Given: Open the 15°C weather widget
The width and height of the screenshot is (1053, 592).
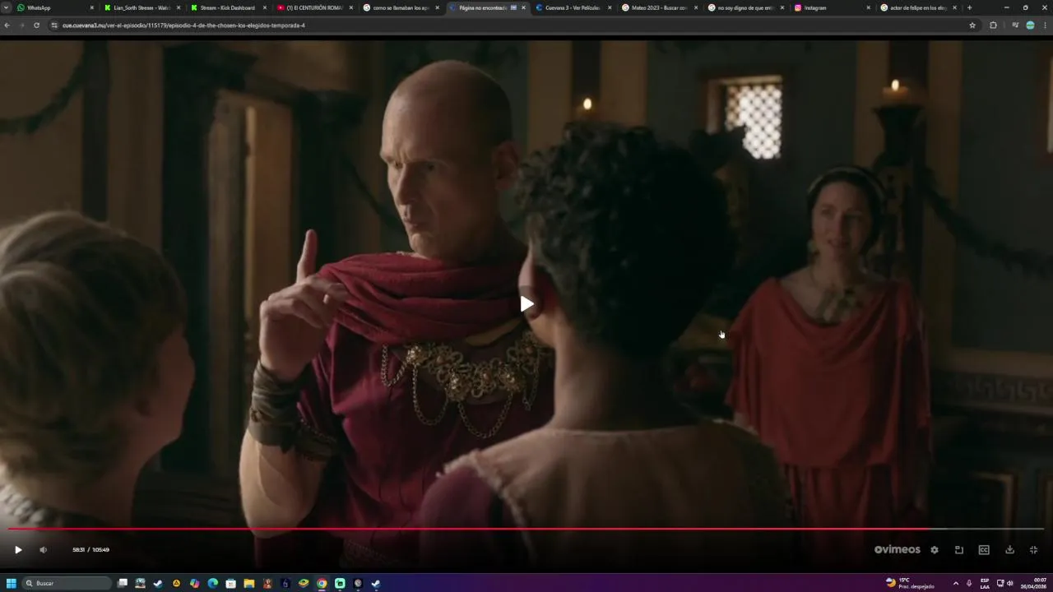Looking at the screenshot, I should [x=909, y=583].
